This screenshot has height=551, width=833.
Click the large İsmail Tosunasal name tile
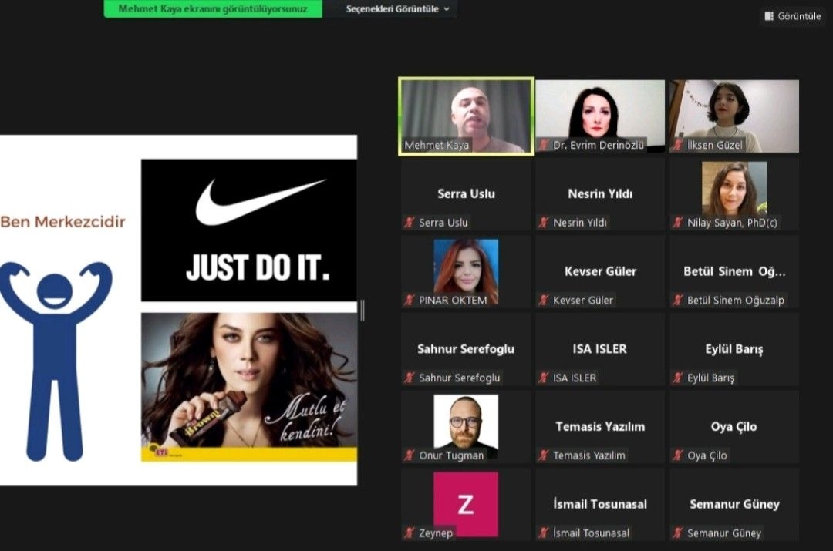click(600, 504)
